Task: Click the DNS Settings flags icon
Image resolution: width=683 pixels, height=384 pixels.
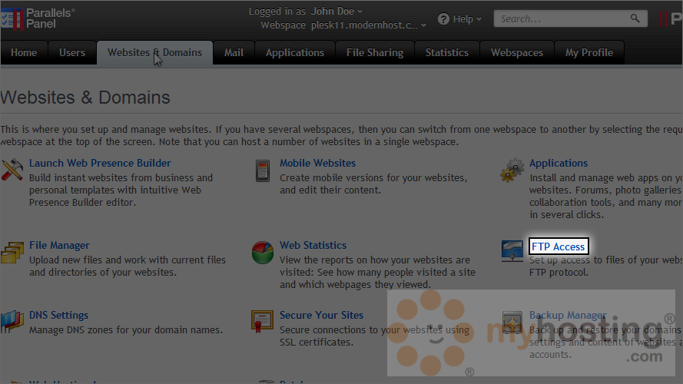Action: tap(12, 322)
